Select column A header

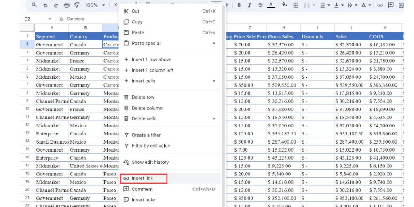tap(52, 28)
